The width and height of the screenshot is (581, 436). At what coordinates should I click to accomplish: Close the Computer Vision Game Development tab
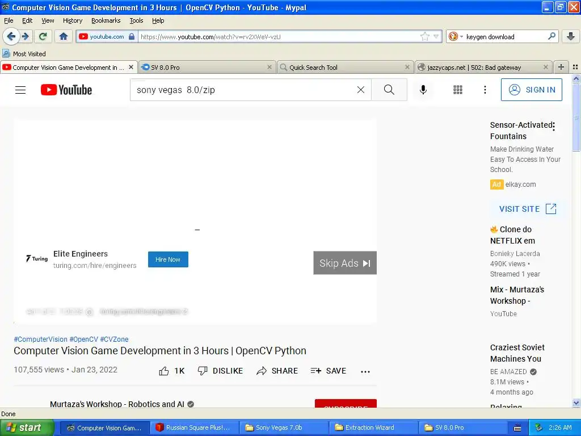click(x=131, y=67)
